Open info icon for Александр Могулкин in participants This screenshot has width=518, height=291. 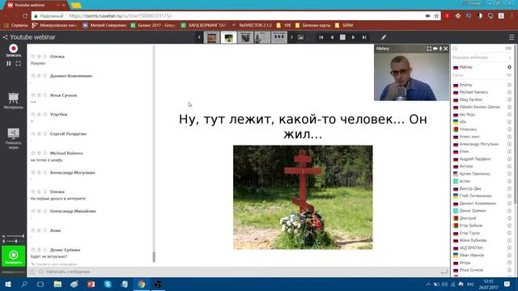pos(509,144)
